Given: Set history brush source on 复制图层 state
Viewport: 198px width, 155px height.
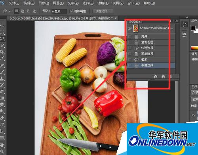Looking at the screenshot, I should pos(130,42).
